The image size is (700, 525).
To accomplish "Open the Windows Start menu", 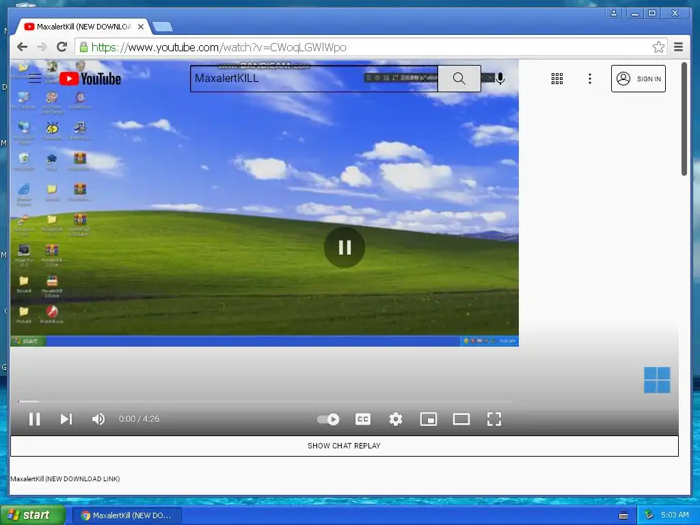I will 32,515.
